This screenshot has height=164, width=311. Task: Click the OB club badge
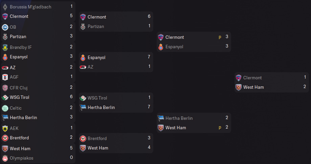5,27
